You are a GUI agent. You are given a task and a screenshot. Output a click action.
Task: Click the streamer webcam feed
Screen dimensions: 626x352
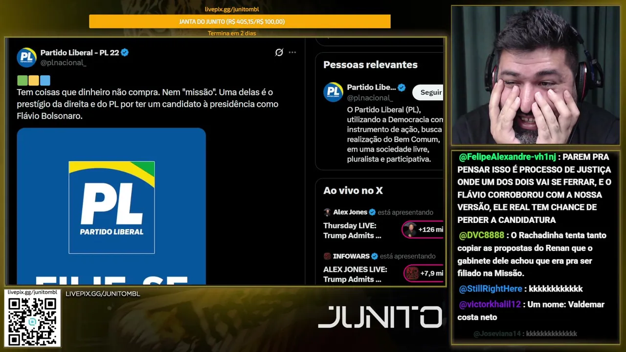point(536,75)
